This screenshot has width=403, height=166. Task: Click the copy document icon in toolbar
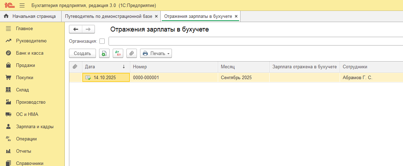[104, 53]
